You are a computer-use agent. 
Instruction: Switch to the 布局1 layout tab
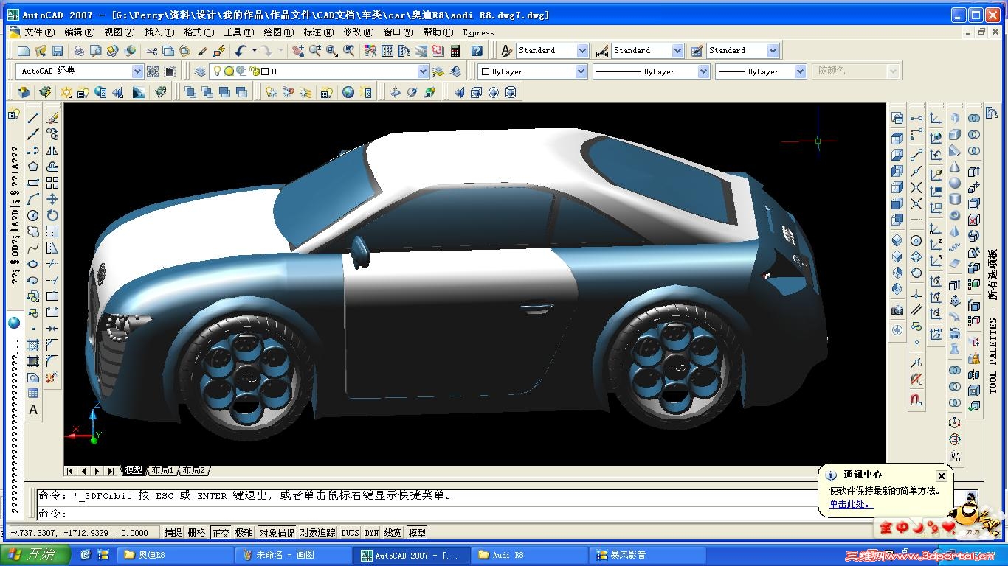click(162, 470)
